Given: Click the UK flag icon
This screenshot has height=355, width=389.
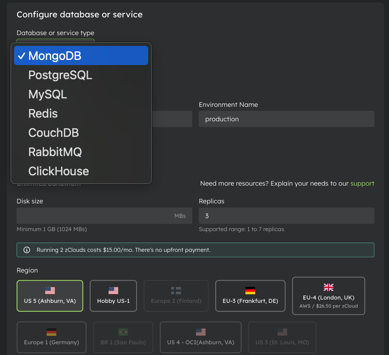Looking at the screenshot, I should coord(329,287).
